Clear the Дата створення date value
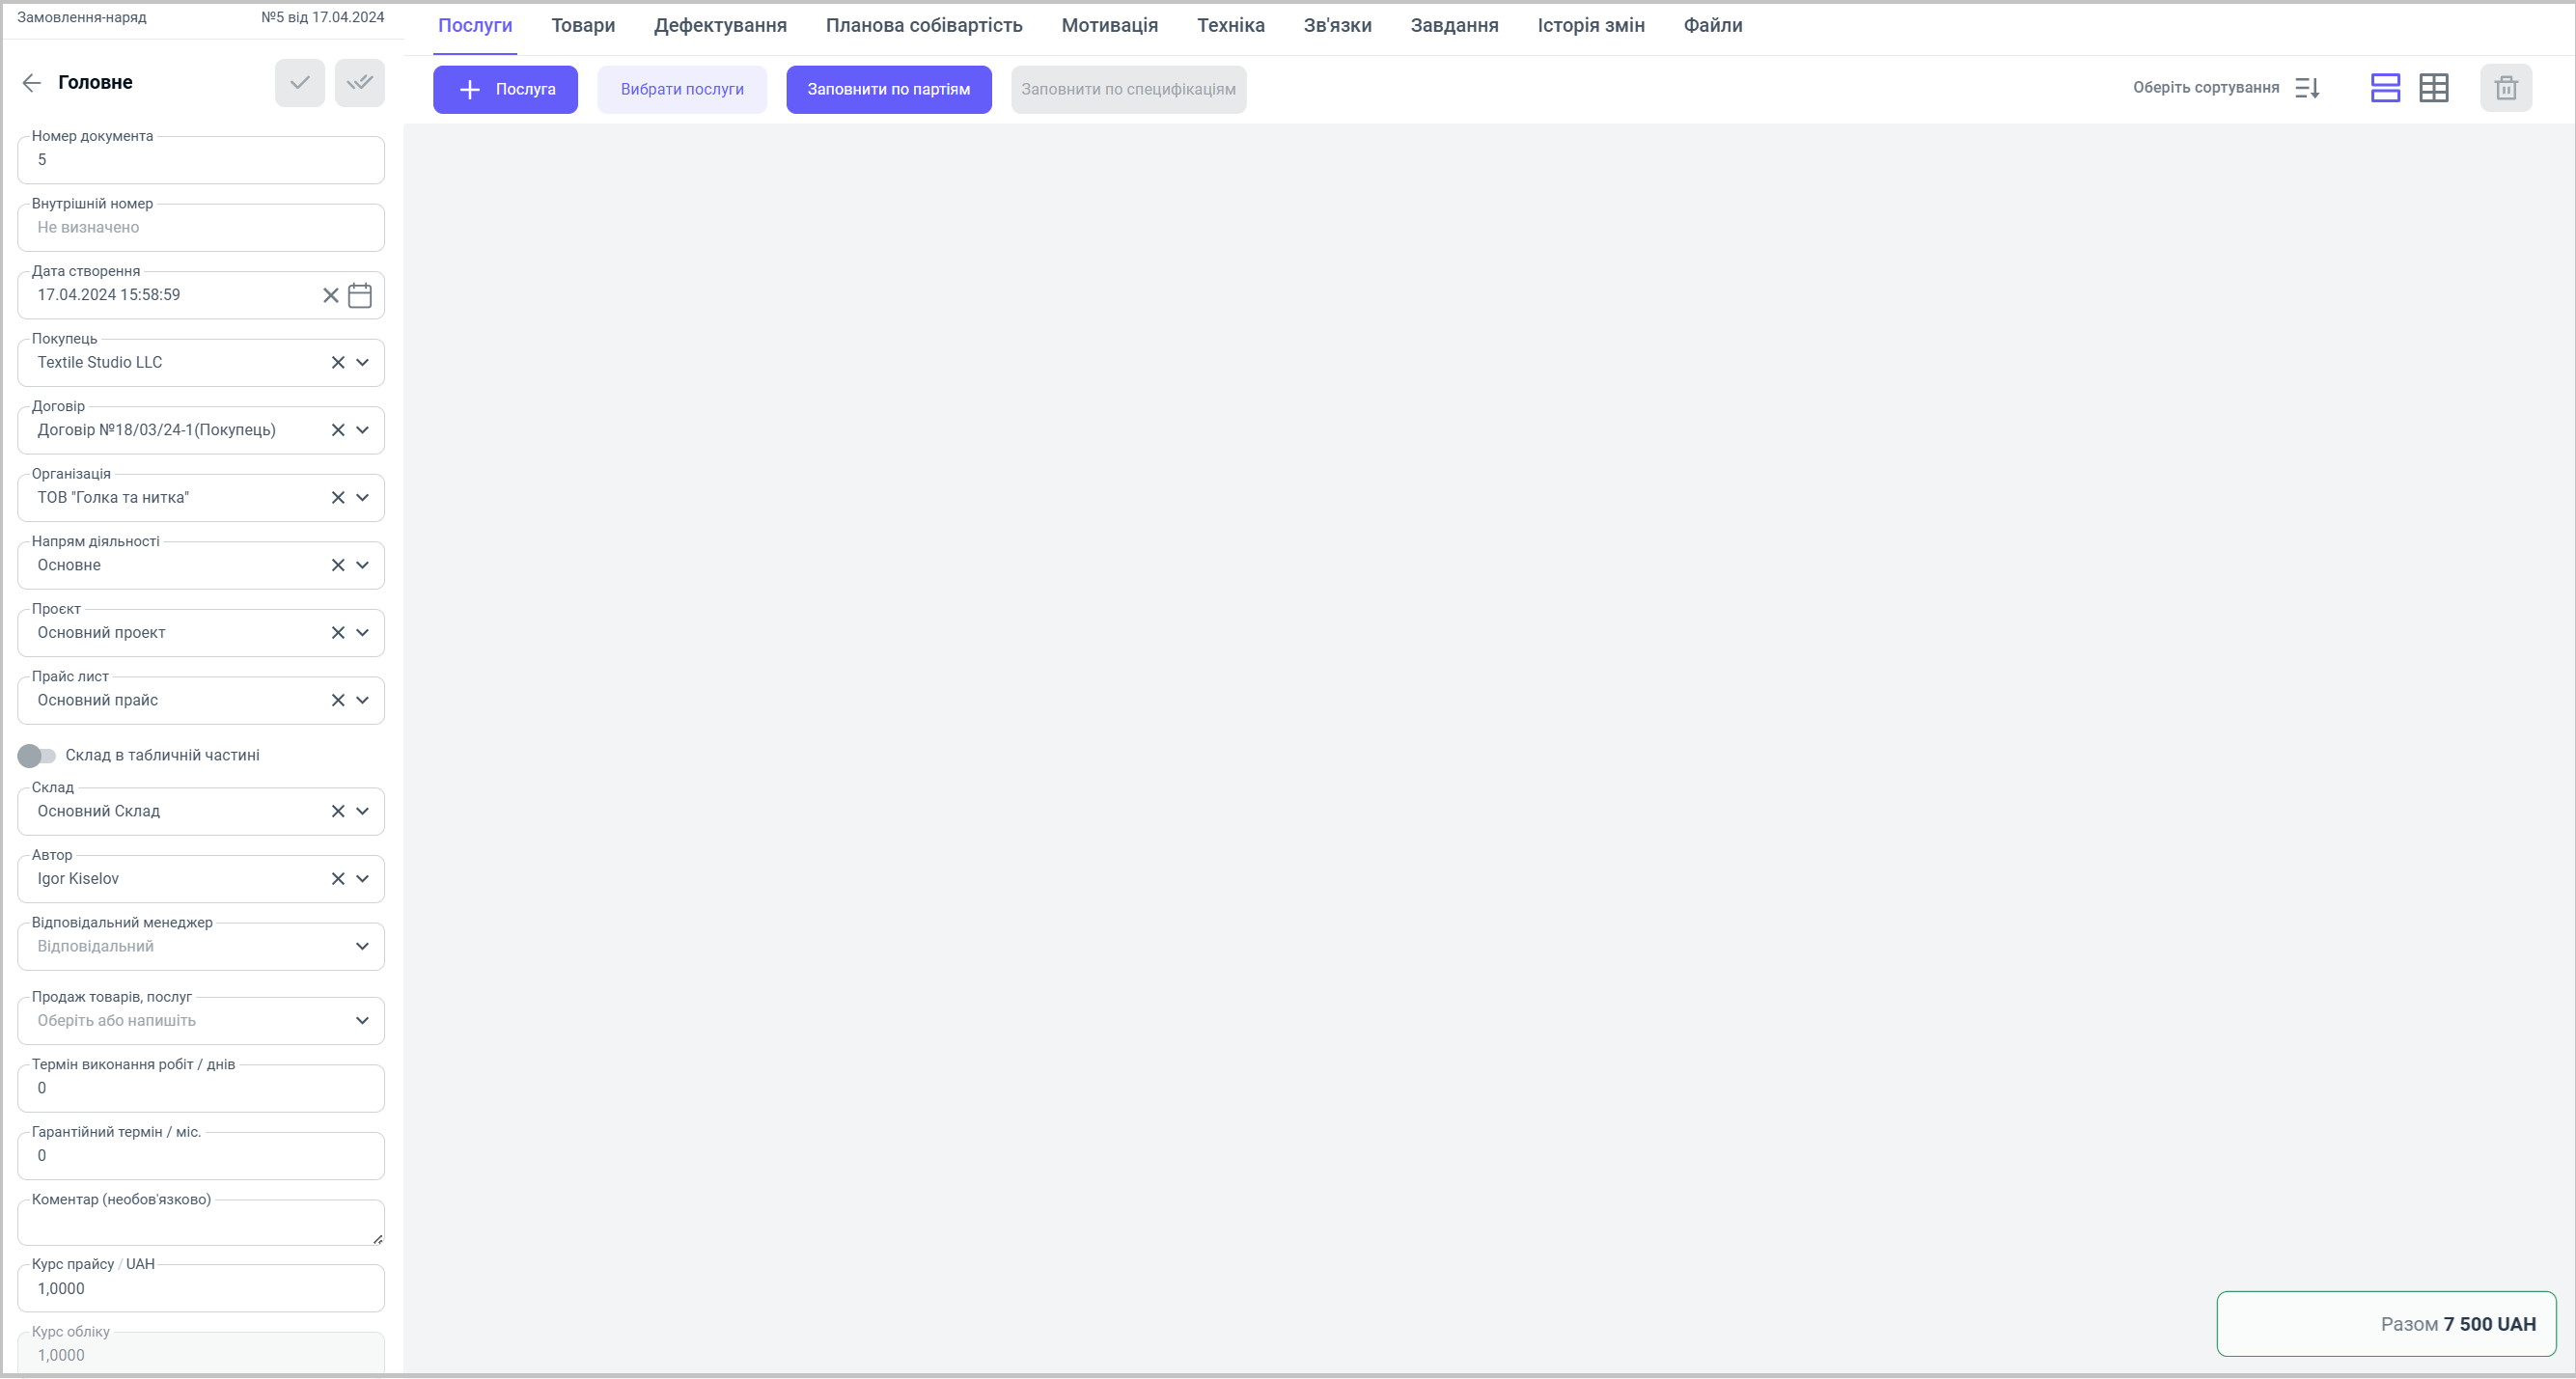Viewport: 2576px width, 1379px height. click(x=330, y=296)
